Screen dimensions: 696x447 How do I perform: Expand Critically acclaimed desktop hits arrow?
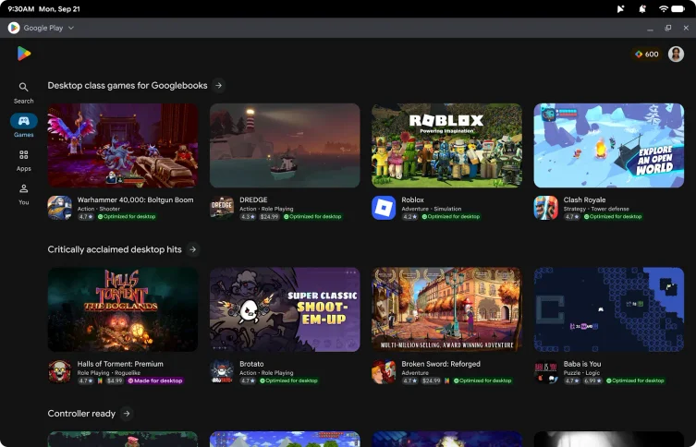click(x=192, y=249)
